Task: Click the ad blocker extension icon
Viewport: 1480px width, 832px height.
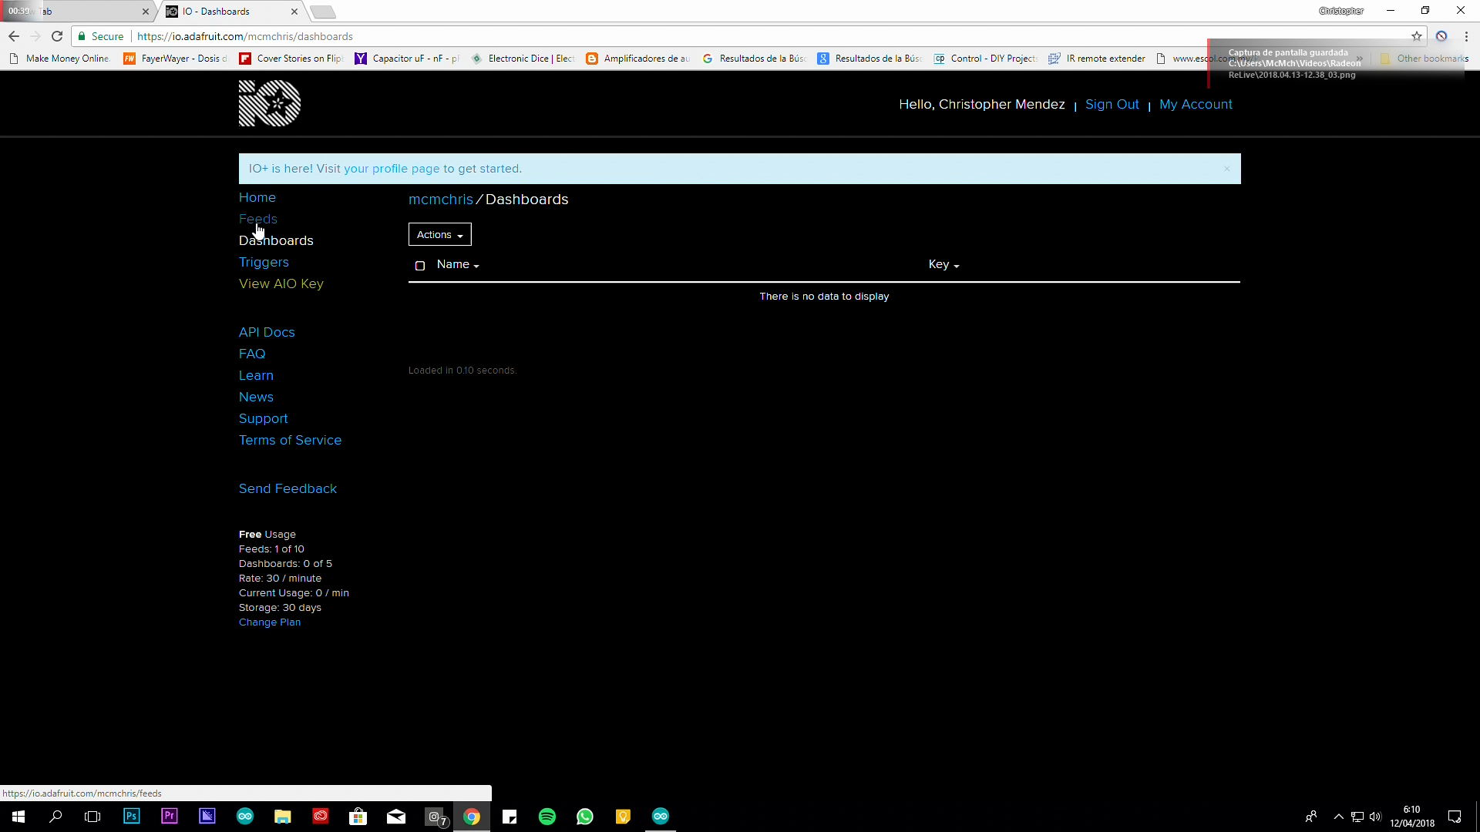Action: [x=1441, y=36]
